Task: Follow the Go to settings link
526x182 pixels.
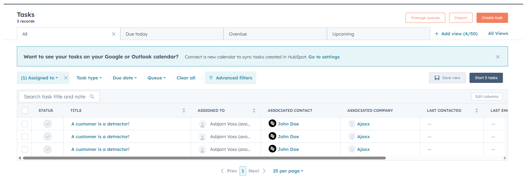Action: point(324,57)
